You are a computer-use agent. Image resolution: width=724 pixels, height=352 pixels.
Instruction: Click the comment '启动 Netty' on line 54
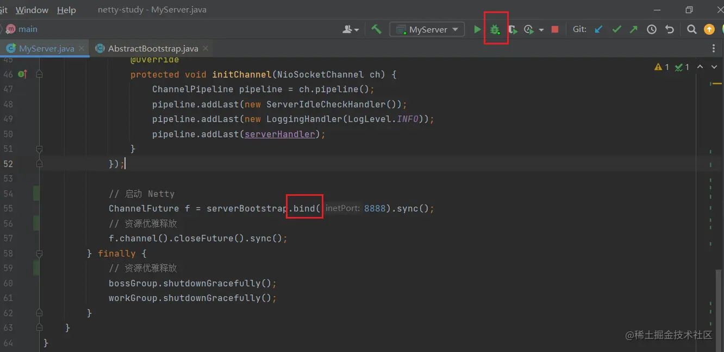pos(141,194)
